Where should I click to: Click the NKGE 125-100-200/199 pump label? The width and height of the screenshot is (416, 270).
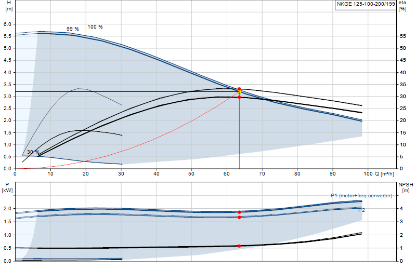click(x=366, y=4)
